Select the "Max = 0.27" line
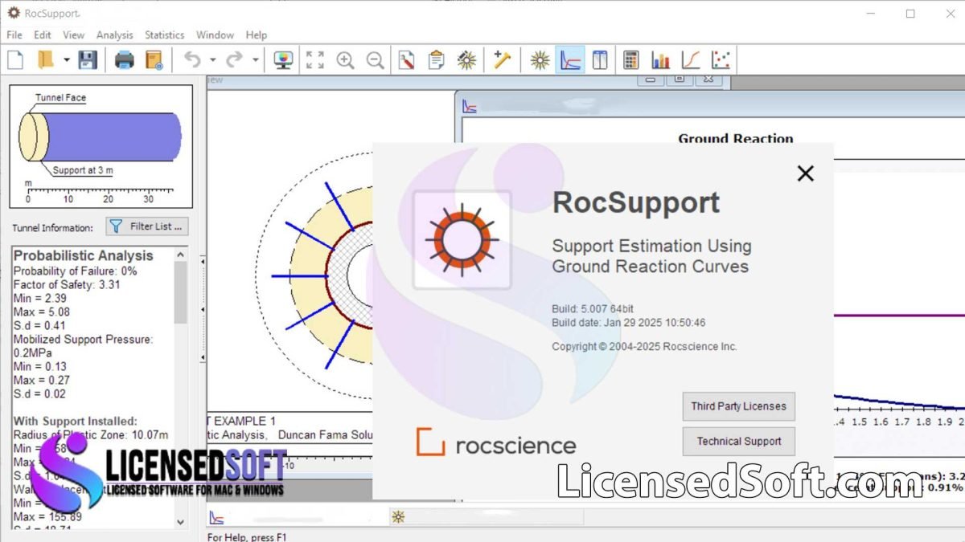 [x=41, y=380]
